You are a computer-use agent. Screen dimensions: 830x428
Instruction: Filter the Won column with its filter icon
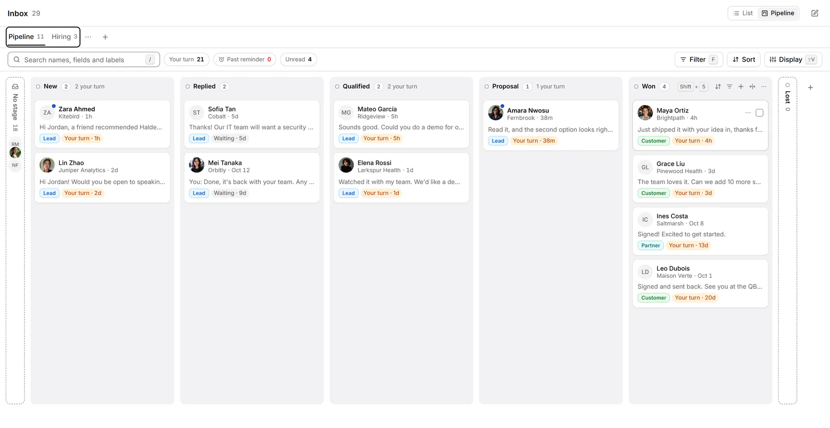click(729, 87)
